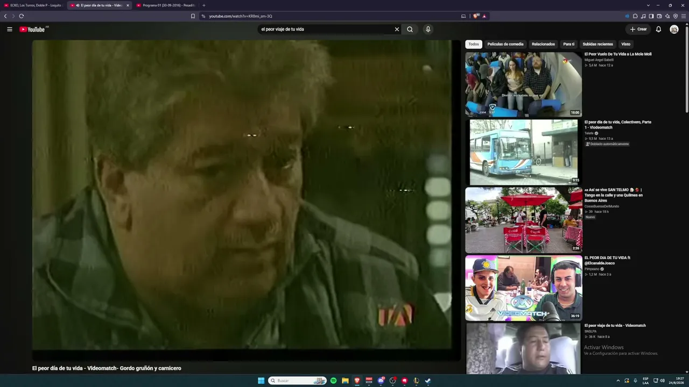Select the 'Visto' filter chip

(625, 44)
